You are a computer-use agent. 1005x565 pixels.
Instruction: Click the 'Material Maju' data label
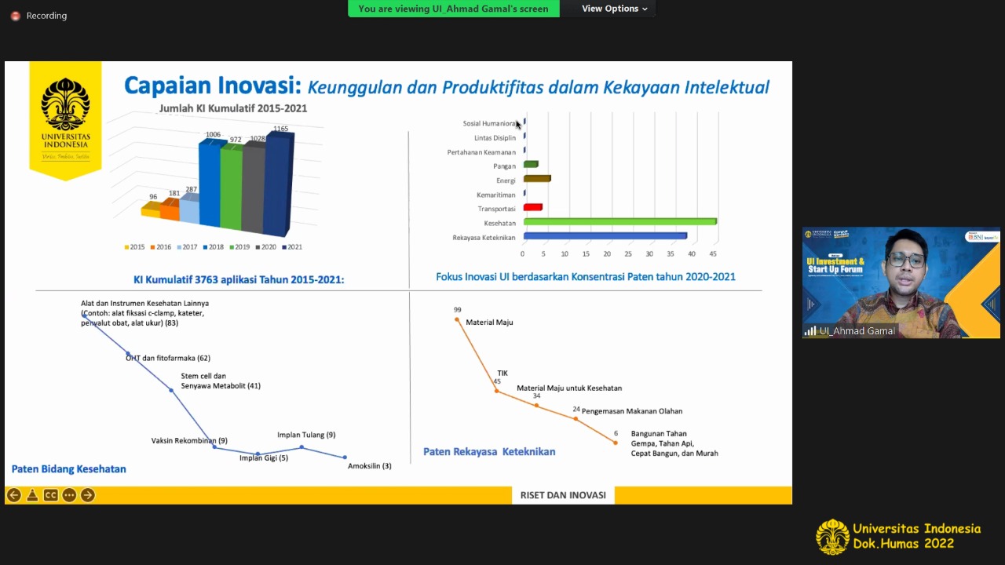click(x=489, y=323)
